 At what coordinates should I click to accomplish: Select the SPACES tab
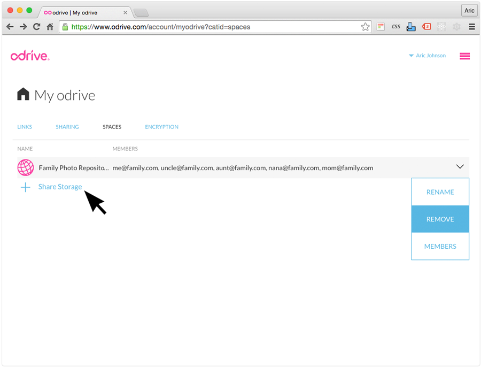112,127
